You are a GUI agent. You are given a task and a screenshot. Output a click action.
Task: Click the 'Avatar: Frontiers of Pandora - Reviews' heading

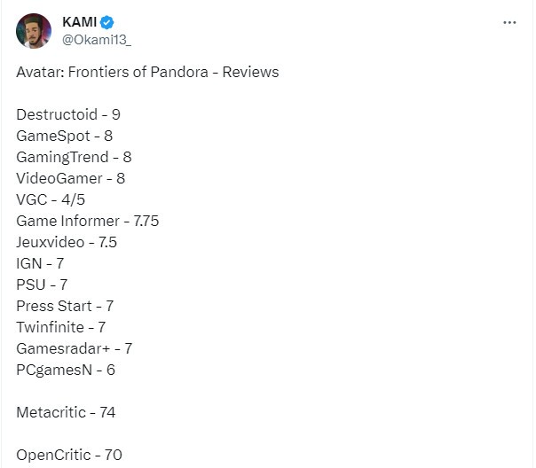coord(147,72)
